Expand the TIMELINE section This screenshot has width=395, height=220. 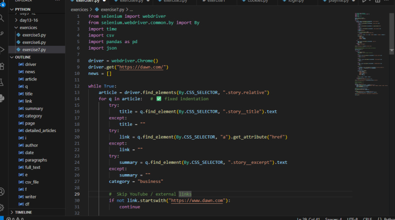(x=24, y=212)
